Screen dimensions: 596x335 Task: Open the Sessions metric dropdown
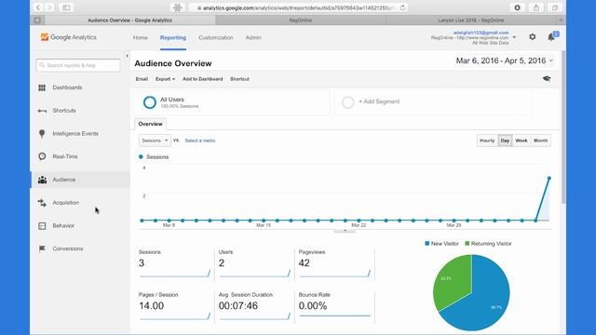[x=155, y=141]
